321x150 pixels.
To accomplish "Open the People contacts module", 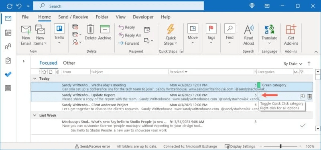I will (8, 47).
